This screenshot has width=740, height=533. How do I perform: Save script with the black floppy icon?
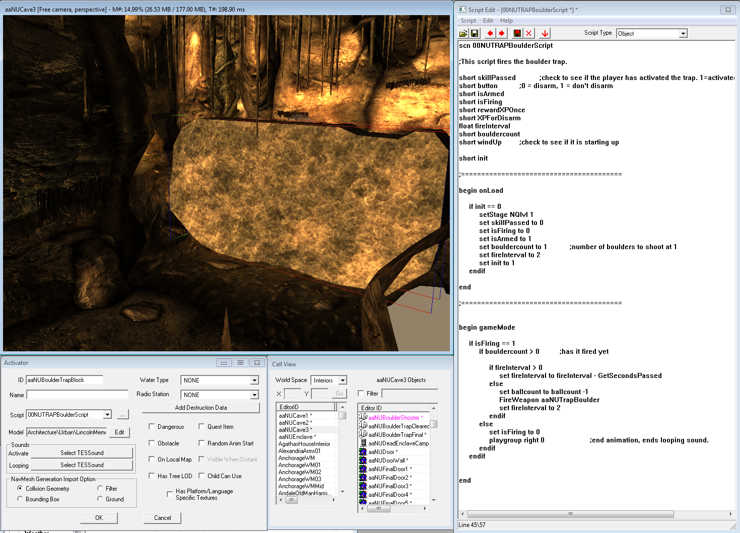[475, 33]
